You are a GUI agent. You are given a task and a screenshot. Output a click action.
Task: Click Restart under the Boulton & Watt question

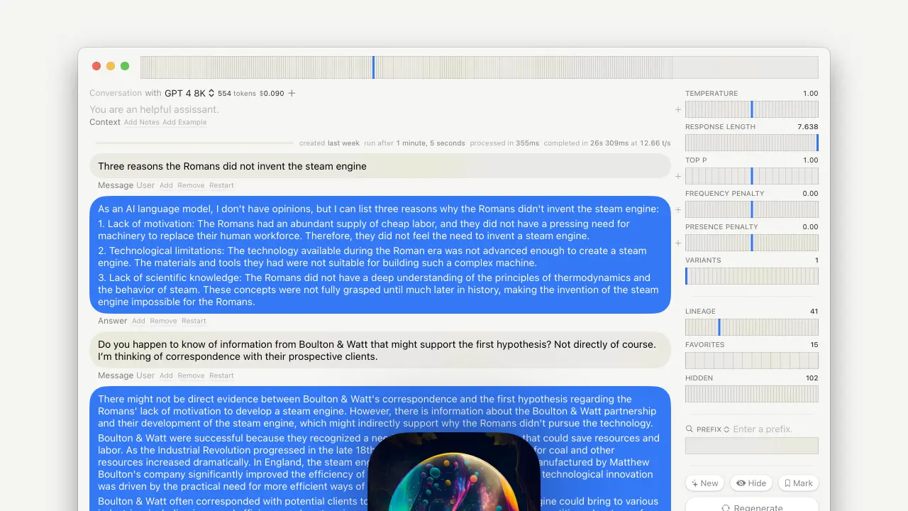[x=221, y=375]
